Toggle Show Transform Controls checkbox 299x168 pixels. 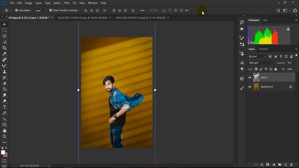[x=50, y=10]
